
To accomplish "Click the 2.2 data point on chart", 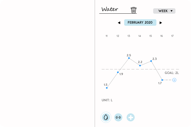I will click(140, 65).
